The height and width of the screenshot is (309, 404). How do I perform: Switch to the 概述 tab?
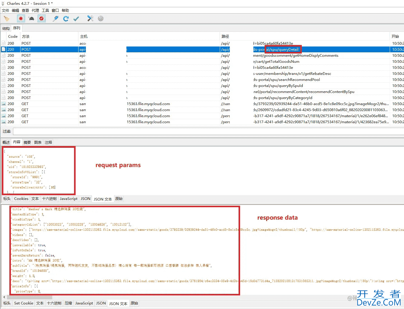pos(6,142)
